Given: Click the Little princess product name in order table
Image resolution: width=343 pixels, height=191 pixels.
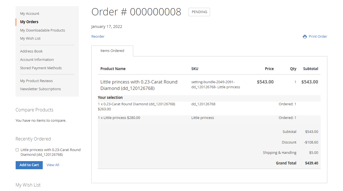Looking at the screenshot, I should (x=139, y=85).
